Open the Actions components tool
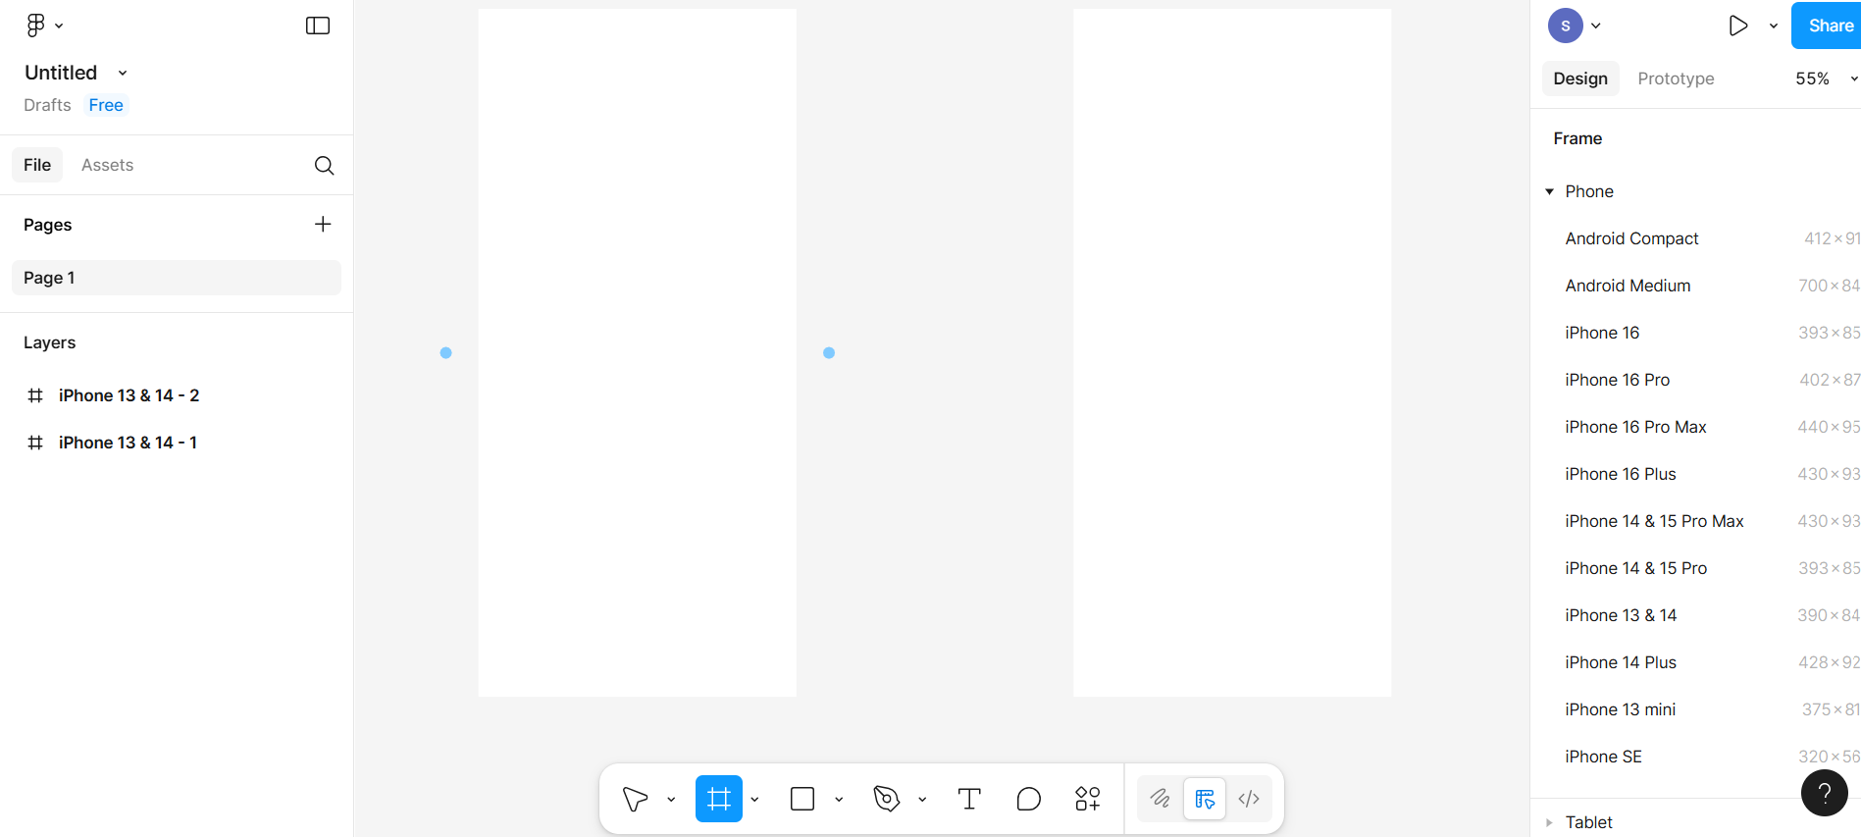Image resolution: width=1861 pixels, height=837 pixels. click(x=1087, y=799)
